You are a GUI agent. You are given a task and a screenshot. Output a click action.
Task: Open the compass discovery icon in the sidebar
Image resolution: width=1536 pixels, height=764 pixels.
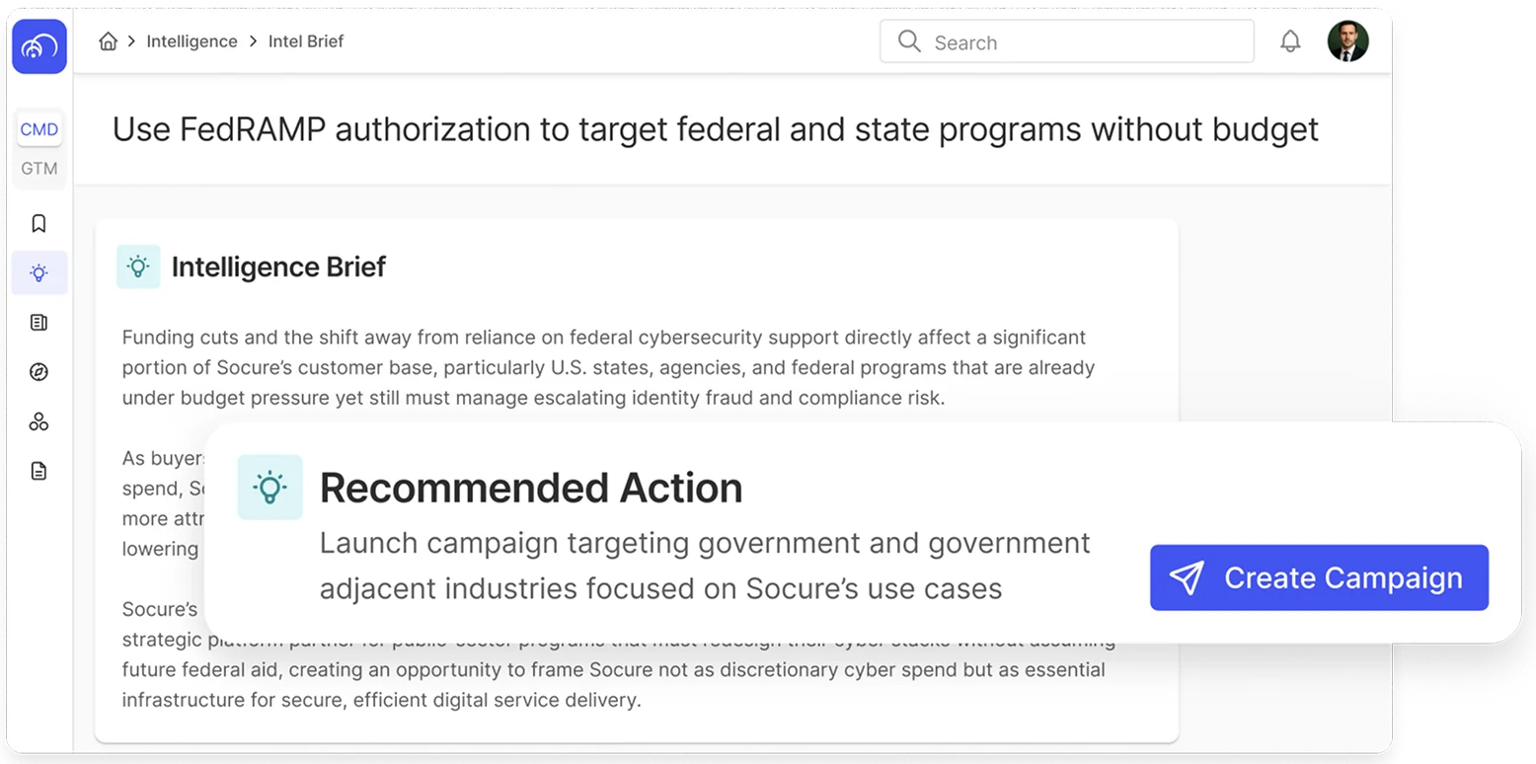click(x=38, y=371)
